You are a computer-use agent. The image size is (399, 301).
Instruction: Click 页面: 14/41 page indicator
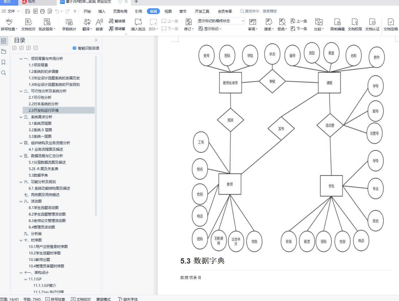click(9, 299)
